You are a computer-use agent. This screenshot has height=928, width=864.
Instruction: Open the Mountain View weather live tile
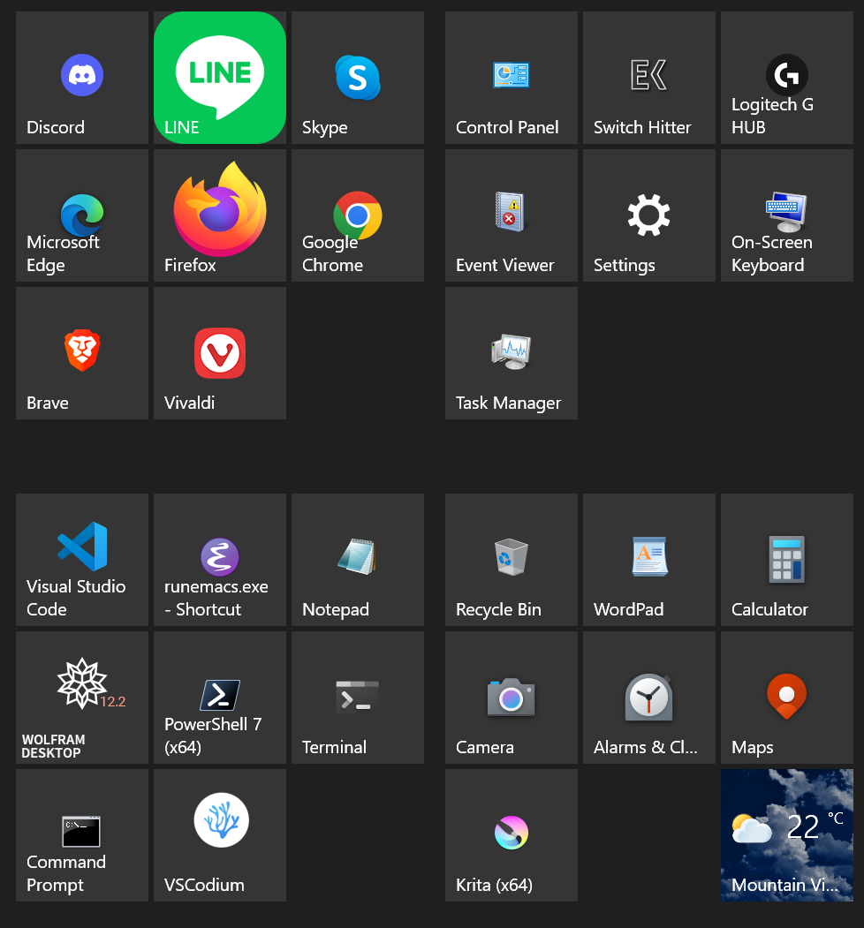[x=787, y=835]
